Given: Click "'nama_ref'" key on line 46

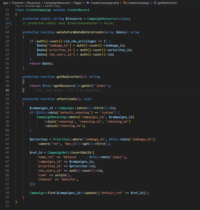Looking at the screenshot, I should [x=46, y=157].
